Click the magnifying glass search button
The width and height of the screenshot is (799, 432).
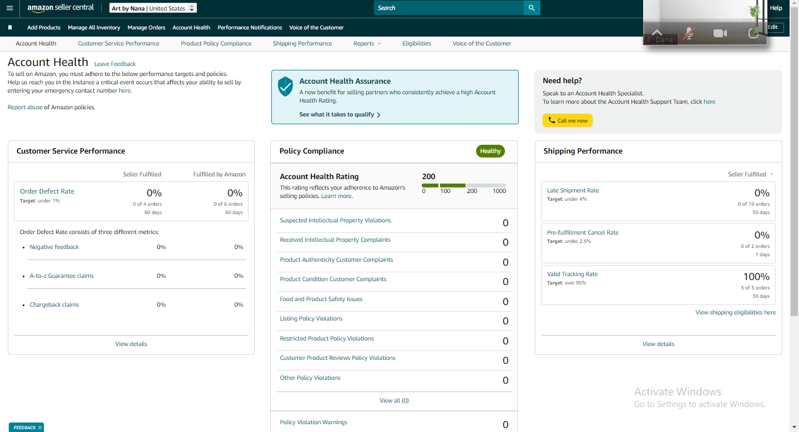(x=532, y=8)
